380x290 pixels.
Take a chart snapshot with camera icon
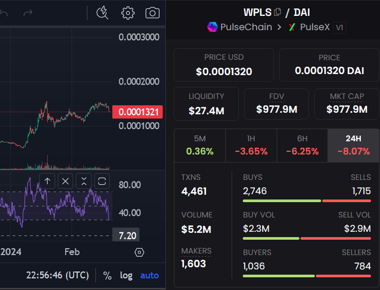pos(153,13)
